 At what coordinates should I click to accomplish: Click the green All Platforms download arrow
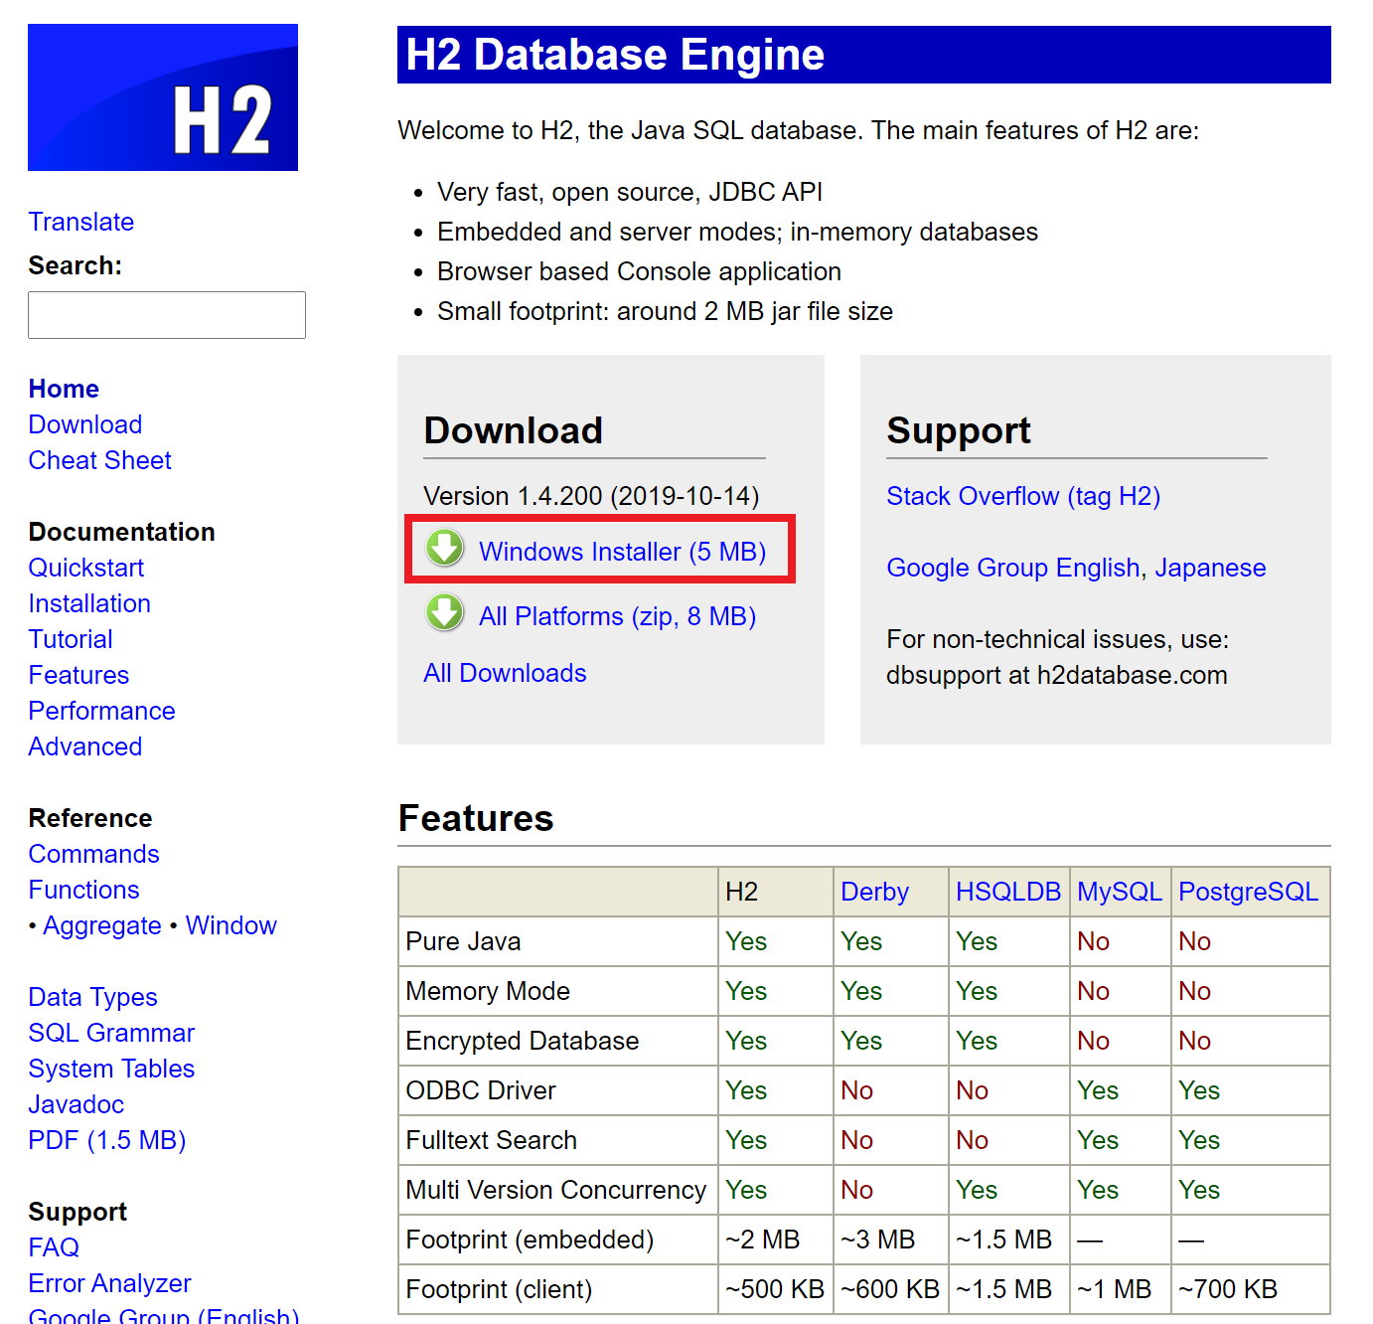point(444,613)
